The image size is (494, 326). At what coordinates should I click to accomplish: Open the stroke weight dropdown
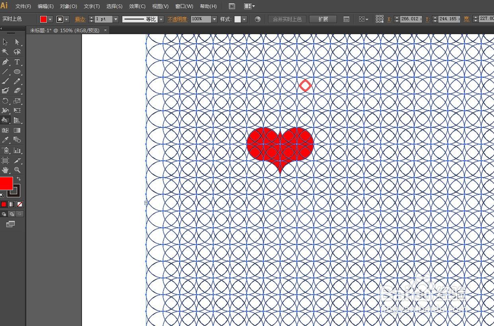(x=116, y=19)
